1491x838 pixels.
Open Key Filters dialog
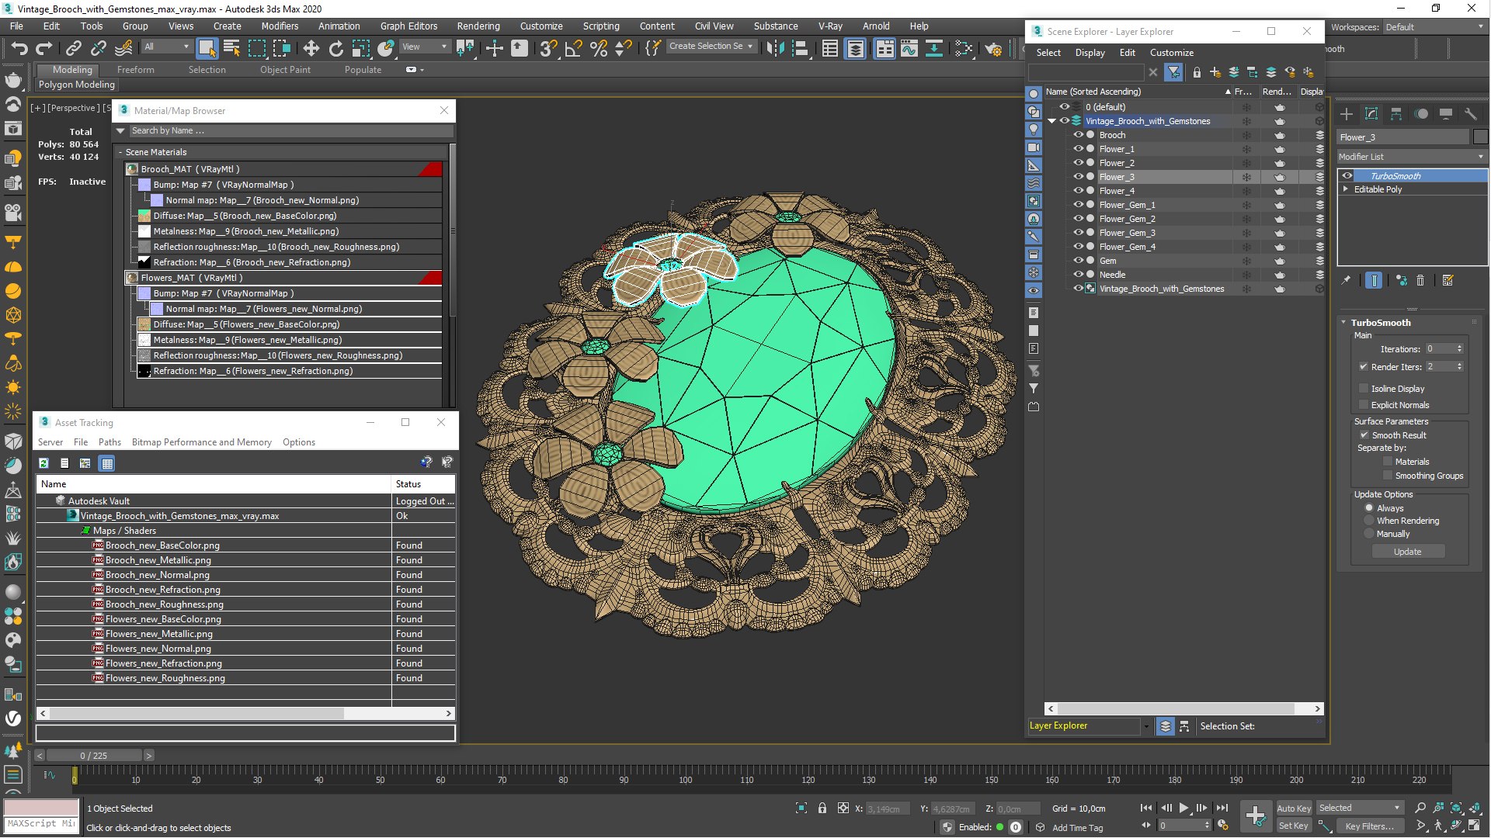tap(1368, 826)
